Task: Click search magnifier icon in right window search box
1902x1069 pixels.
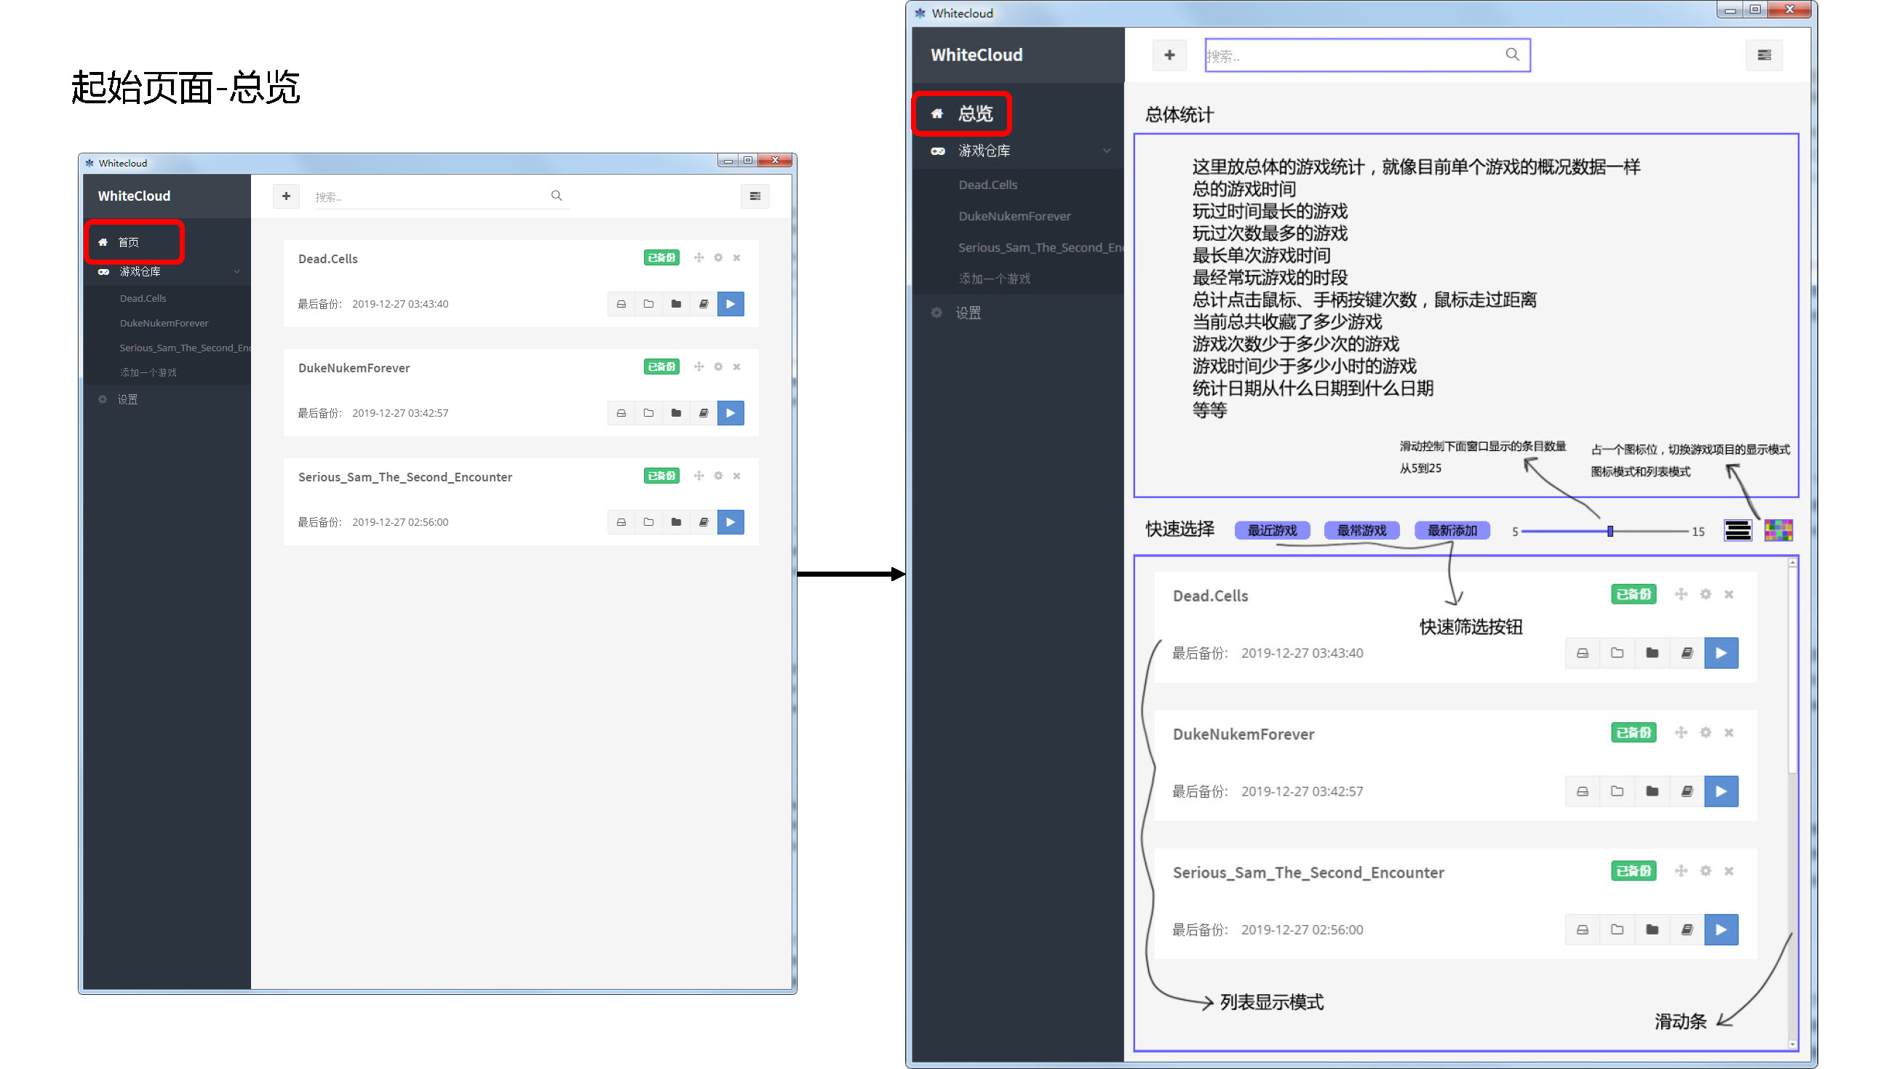Action: [1512, 55]
